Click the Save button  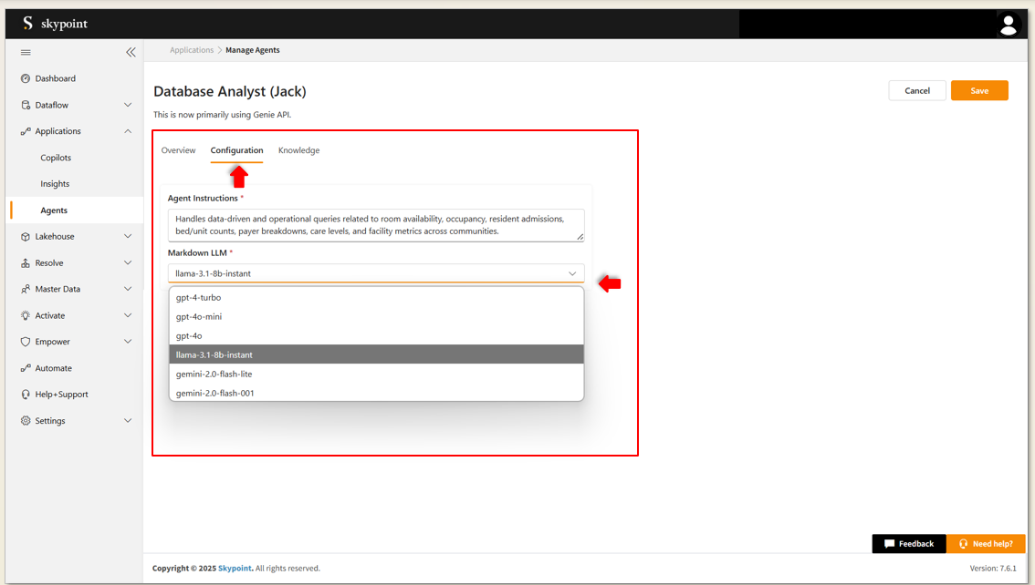[x=978, y=90]
